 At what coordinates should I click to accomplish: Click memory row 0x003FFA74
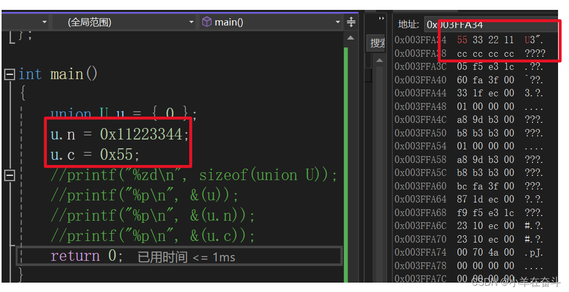click(469, 252)
